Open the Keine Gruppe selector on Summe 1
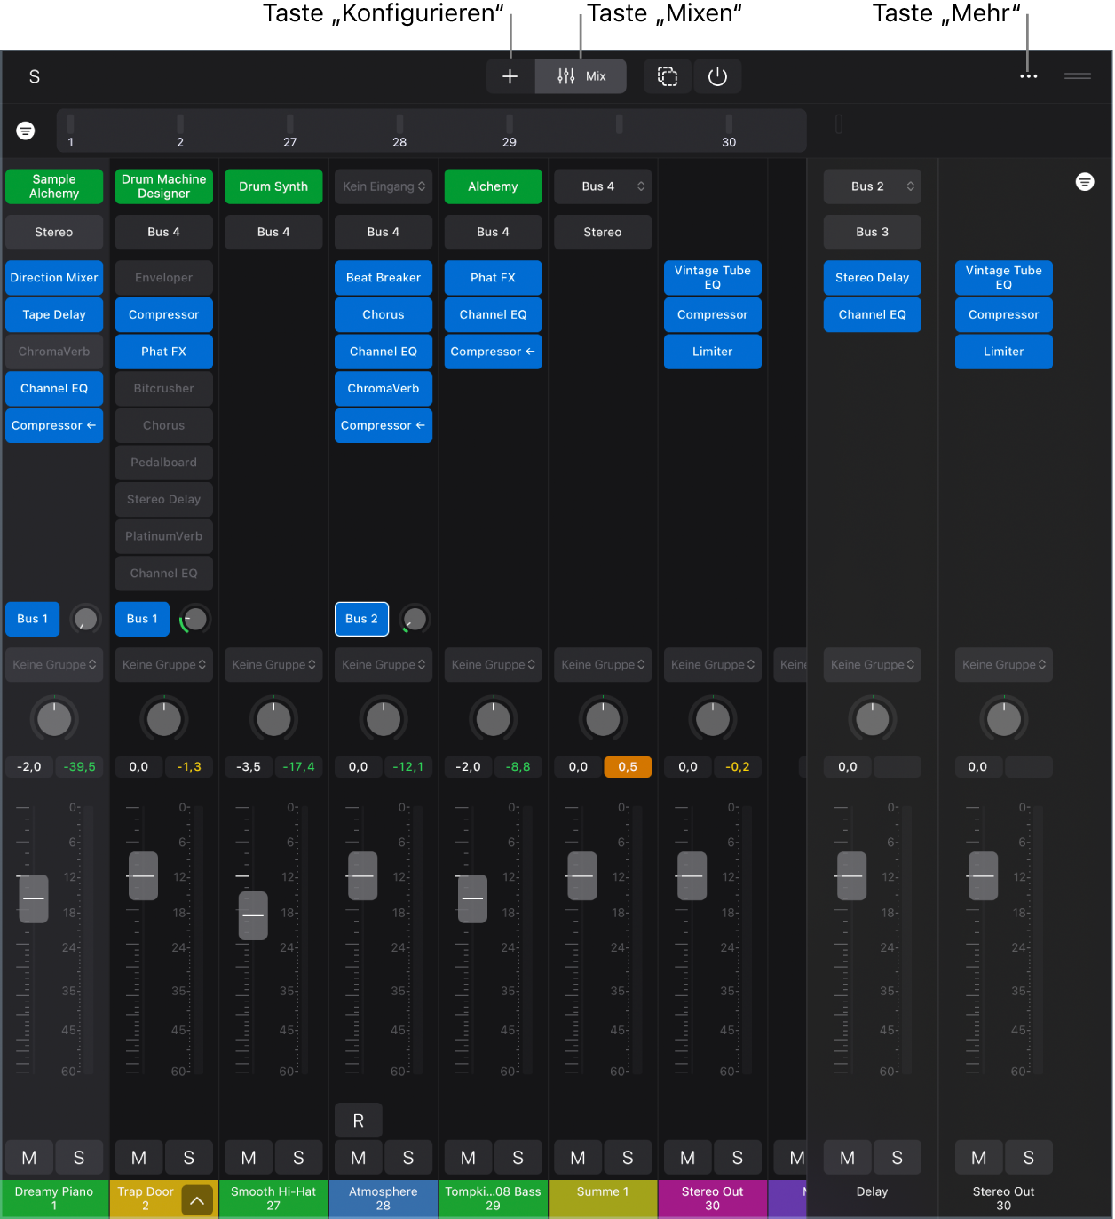Screen dimensions: 1115x1219 (x=602, y=664)
